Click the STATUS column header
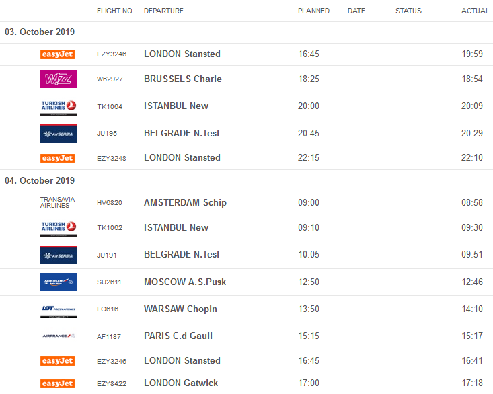This screenshot has width=493, height=394. coord(408,11)
